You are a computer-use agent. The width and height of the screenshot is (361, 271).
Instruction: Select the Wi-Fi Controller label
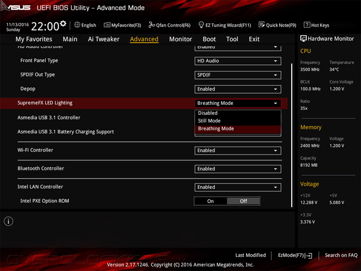click(x=35, y=150)
